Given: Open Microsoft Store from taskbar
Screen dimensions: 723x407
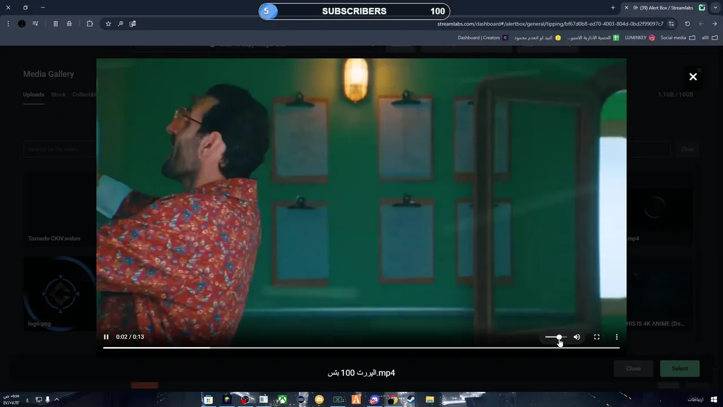Looking at the screenshot, I should tap(208, 400).
